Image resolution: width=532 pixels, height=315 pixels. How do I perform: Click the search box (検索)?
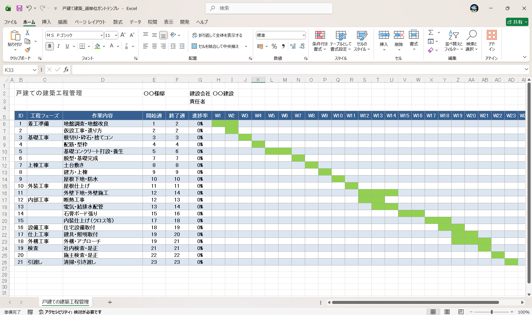coord(269,8)
